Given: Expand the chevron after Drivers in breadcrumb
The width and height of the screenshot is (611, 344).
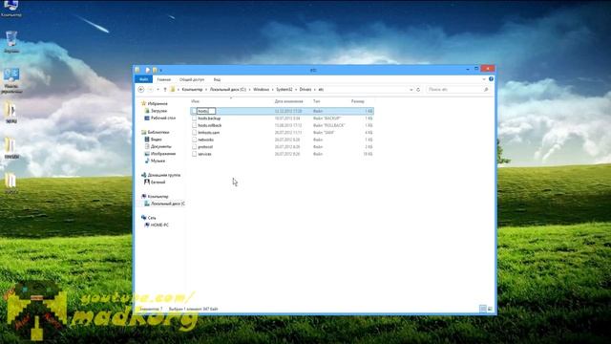Looking at the screenshot, I should tap(315, 90).
